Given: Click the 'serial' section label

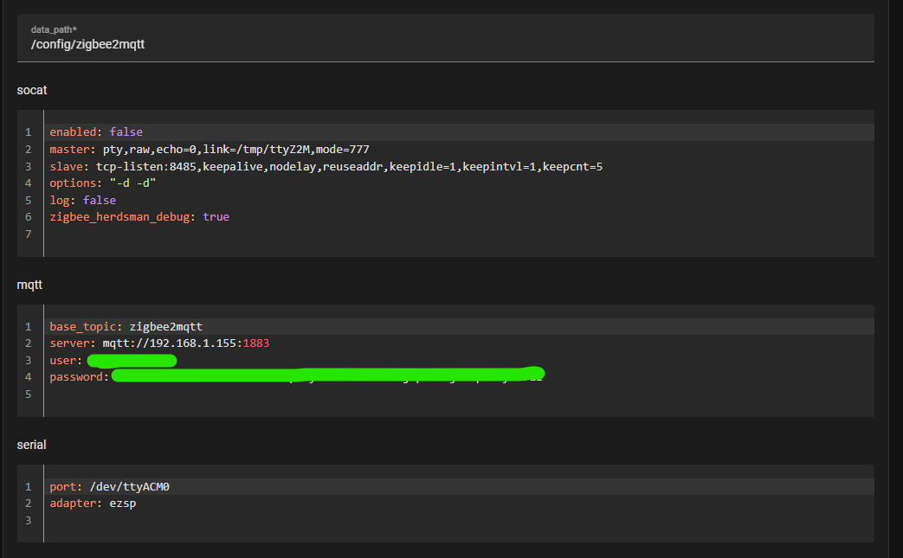Looking at the screenshot, I should tap(31, 445).
